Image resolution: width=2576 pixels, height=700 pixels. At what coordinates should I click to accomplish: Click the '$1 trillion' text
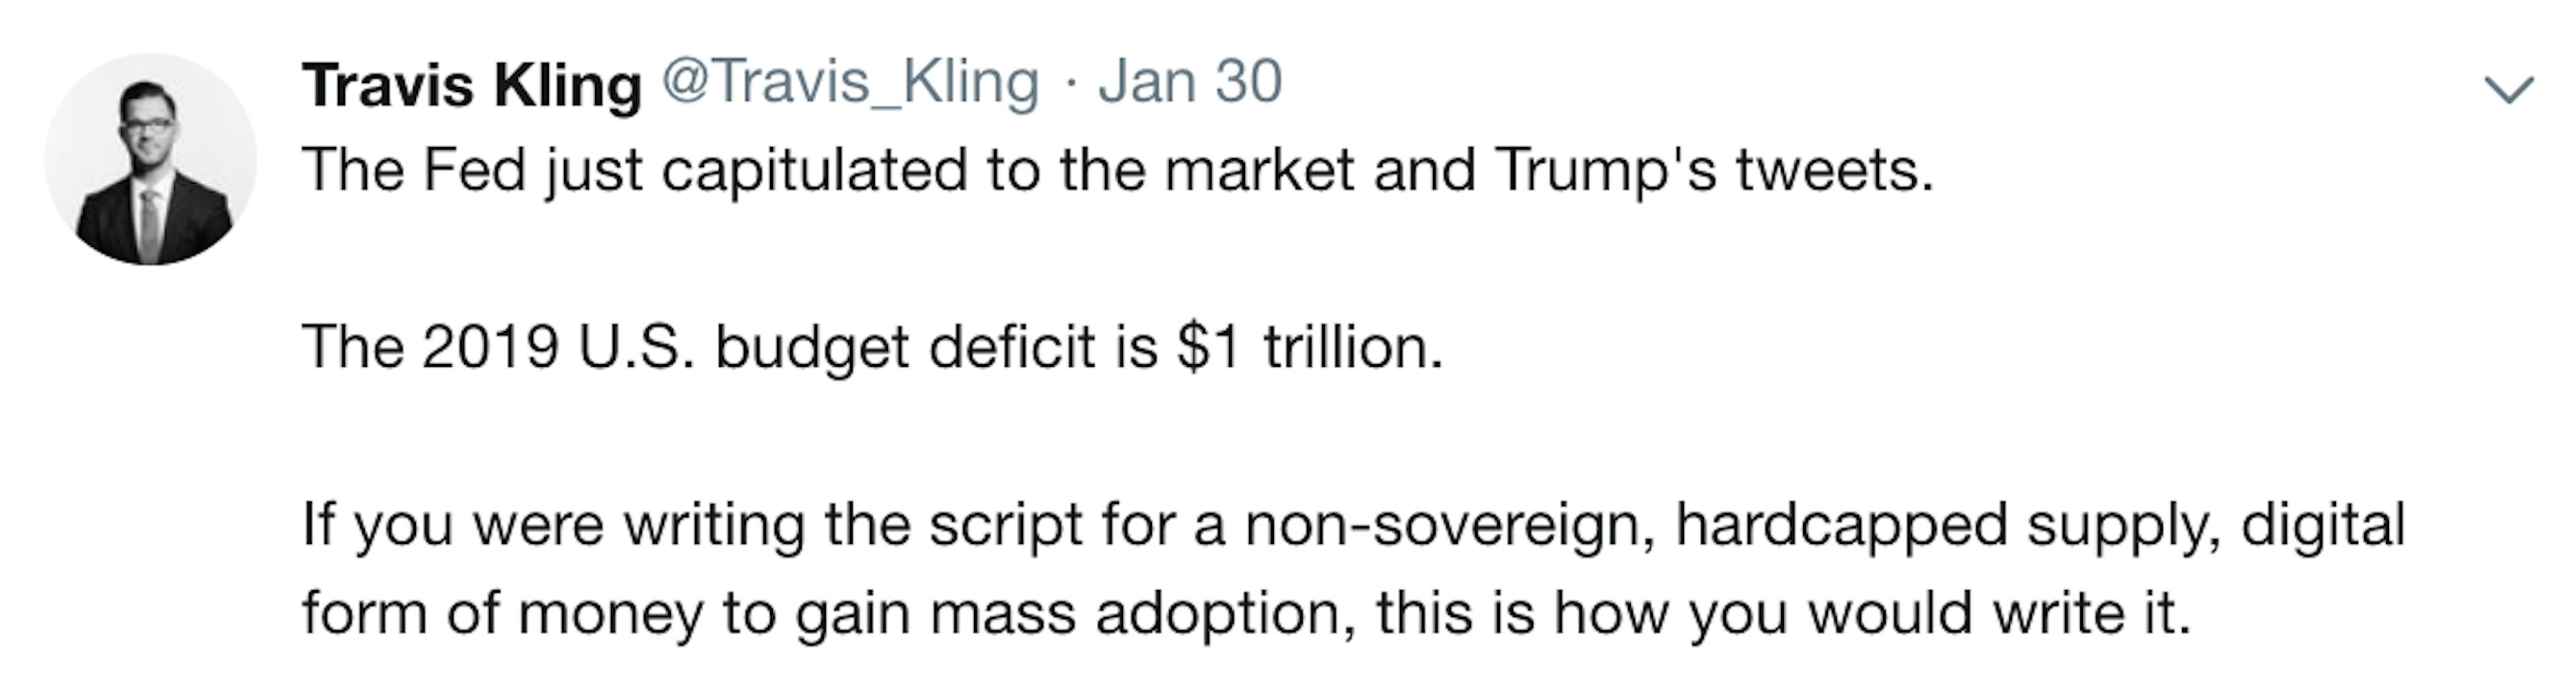[x=1310, y=348]
